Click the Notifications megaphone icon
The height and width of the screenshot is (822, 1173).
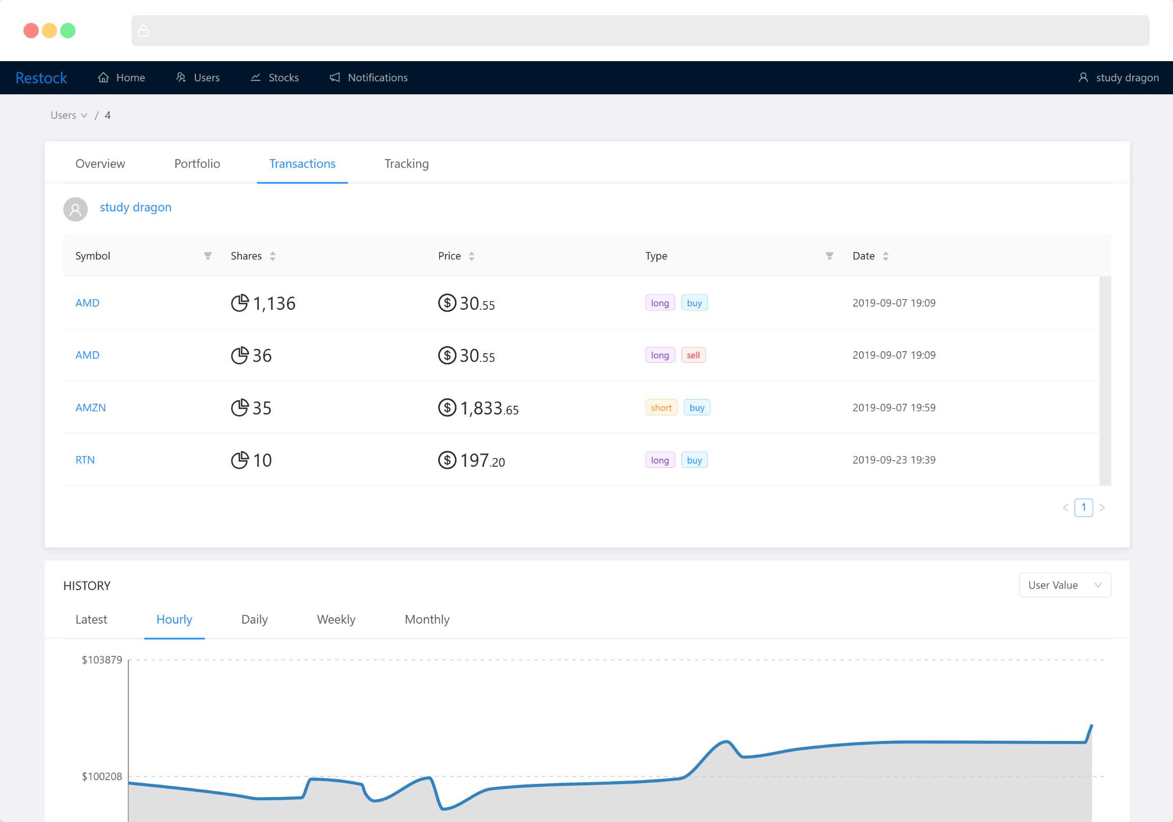coord(335,77)
